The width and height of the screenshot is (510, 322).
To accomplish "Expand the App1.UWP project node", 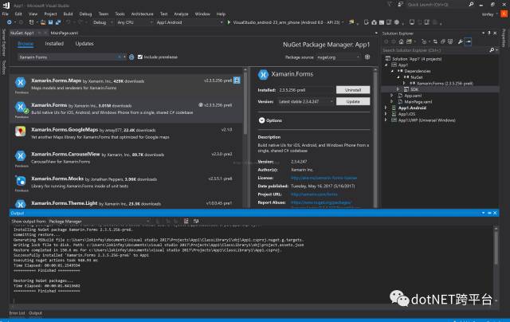I will coord(386,120).
